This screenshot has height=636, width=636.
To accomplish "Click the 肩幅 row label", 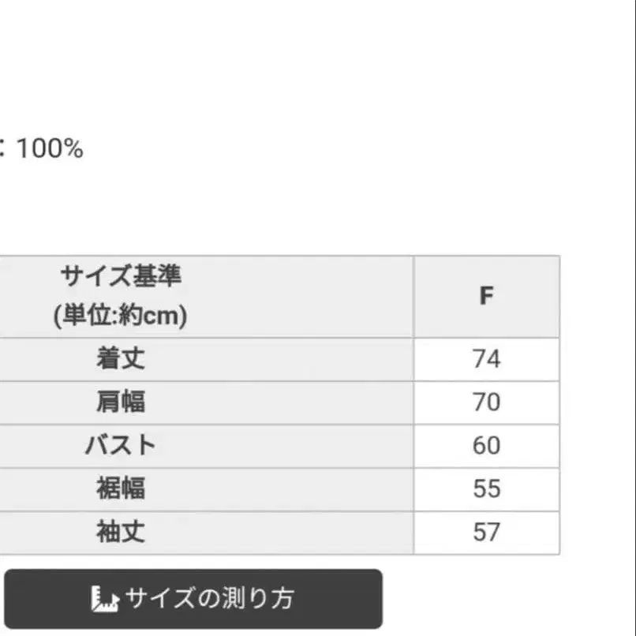I will click(x=118, y=402).
